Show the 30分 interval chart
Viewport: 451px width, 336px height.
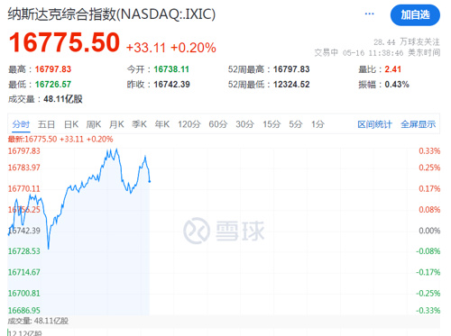pyautogui.click(x=244, y=124)
